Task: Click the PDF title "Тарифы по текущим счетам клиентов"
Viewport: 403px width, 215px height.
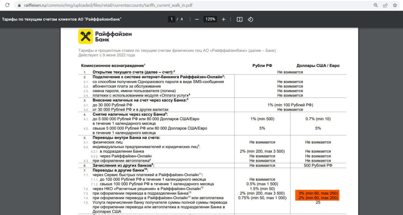Action: (x=62, y=19)
